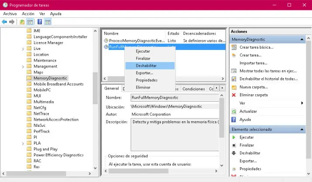Choose Eliminar in the context menu

pos(150,87)
